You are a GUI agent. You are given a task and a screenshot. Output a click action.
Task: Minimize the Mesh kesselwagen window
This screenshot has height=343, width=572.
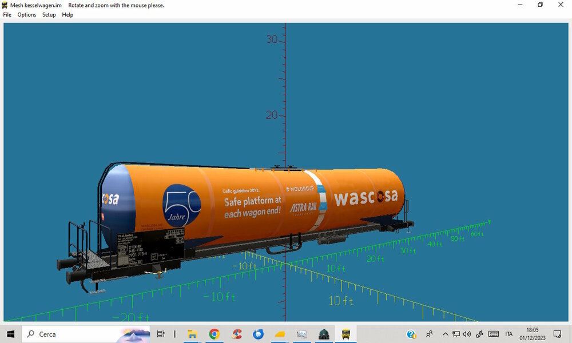point(520,5)
